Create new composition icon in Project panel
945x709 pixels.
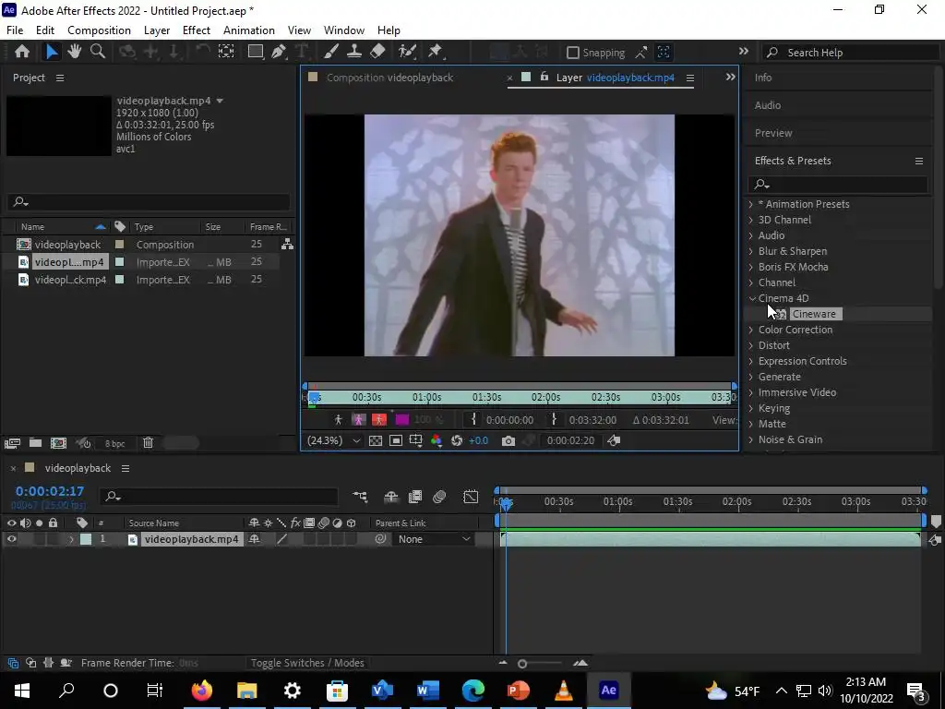coord(58,443)
